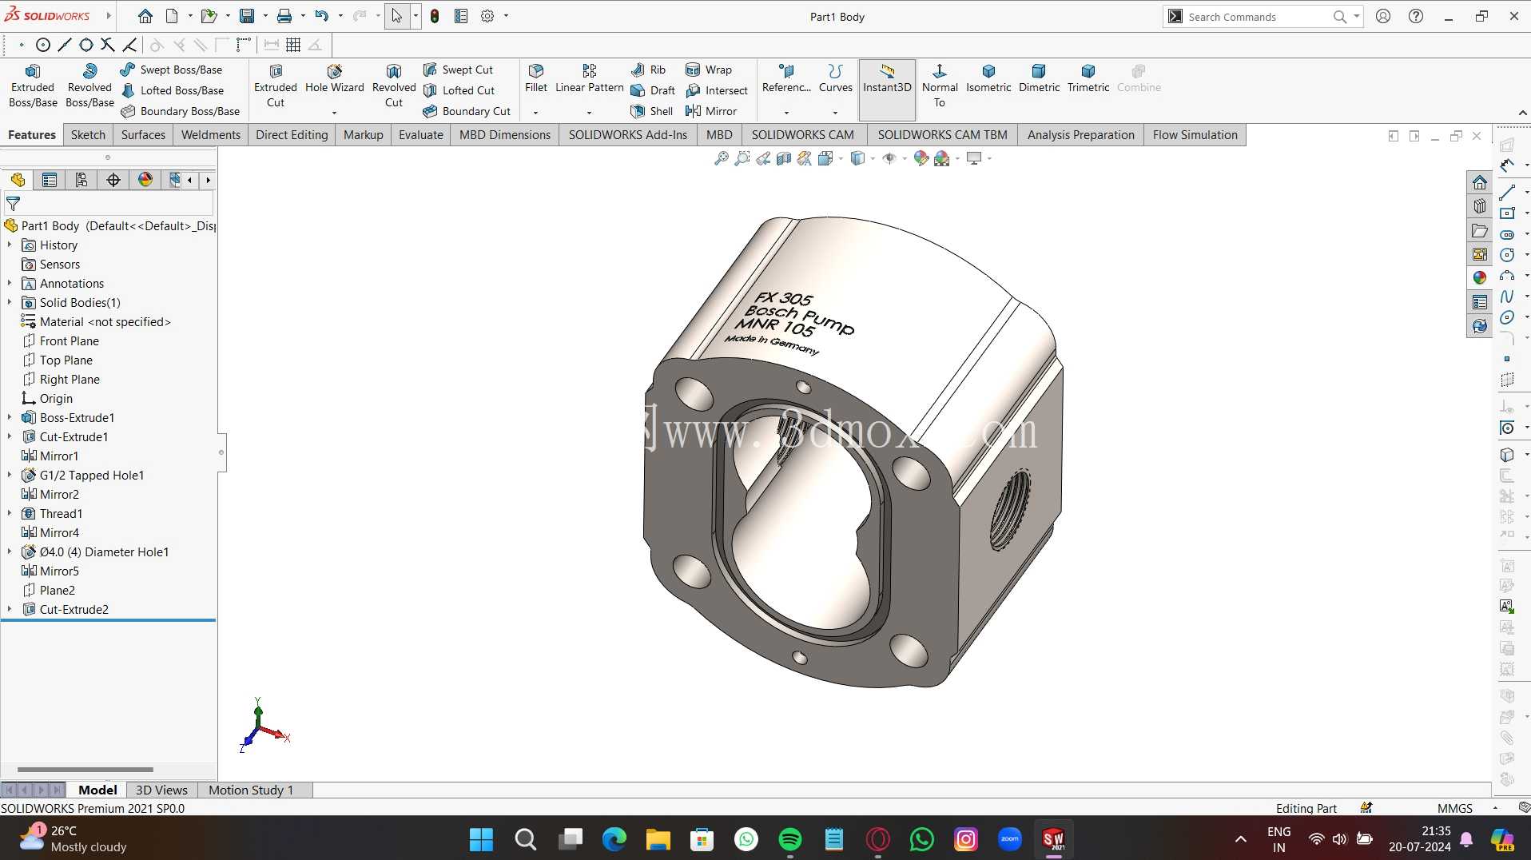
Task: Apply the Fillet tool
Action: coord(536,79)
